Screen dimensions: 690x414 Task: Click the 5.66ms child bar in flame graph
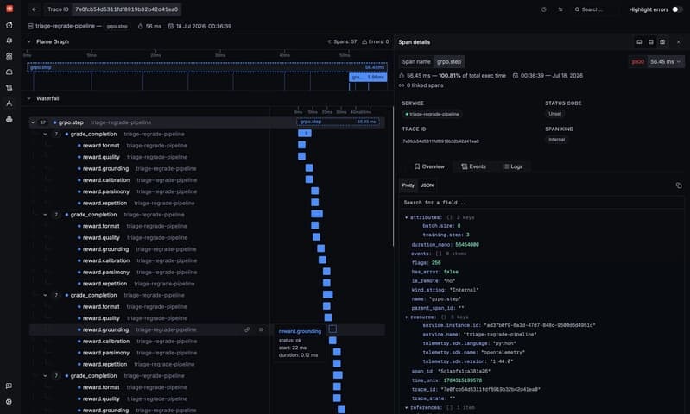(x=368, y=77)
